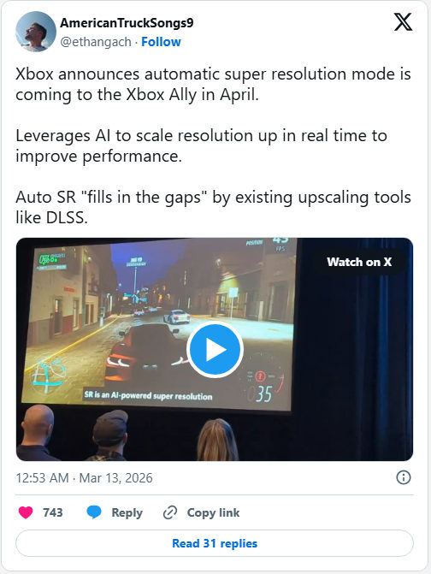The height and width of the screenshot is (574, 431).
Task: Follow the @ethangach account
Action: click(161, 42)
